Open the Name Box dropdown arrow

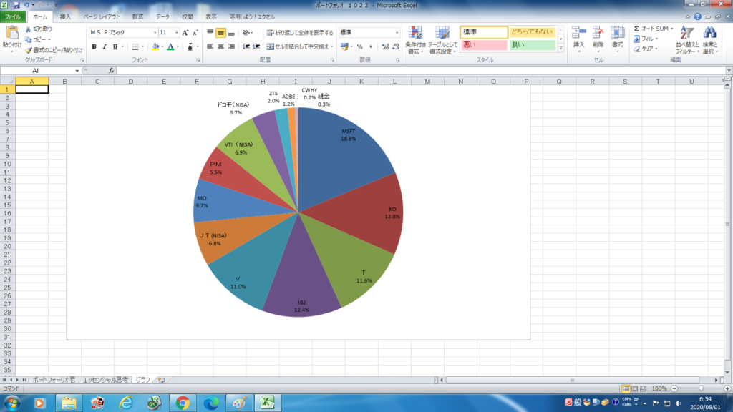click(x=77, y=71)
